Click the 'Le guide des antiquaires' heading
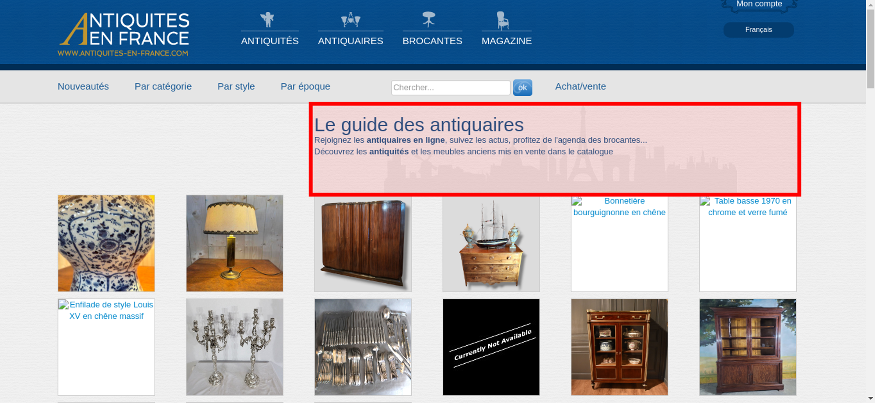The height and width of the screenshot is (403, 875). point(419,125)
